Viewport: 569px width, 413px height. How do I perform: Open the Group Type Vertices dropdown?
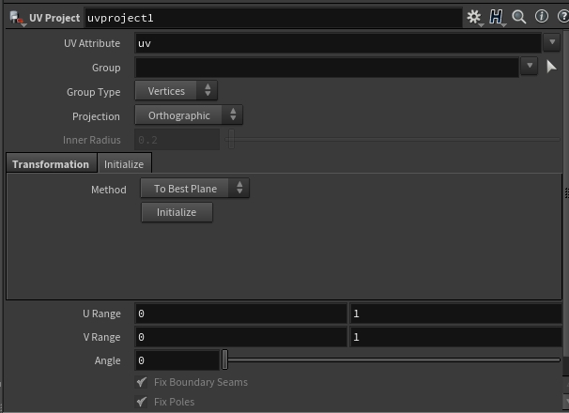(x=176, y=91)
